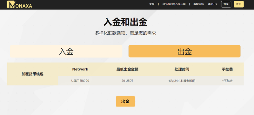Switch to the 出金 withdrawal tab

pos(184,51)
